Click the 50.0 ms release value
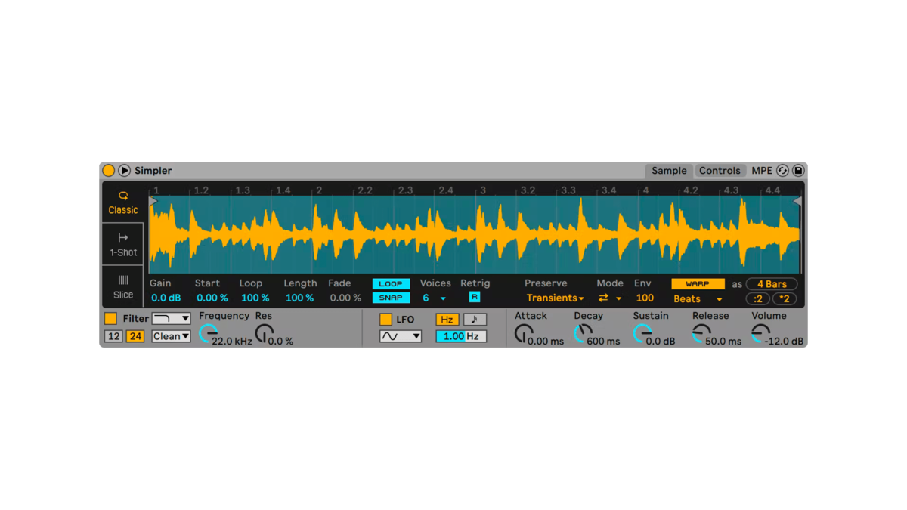Screen dimensions: 907x510 (x=723, y=342)
